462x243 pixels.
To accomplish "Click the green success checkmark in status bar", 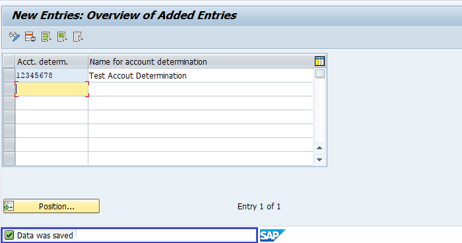I will coord(9,235).
